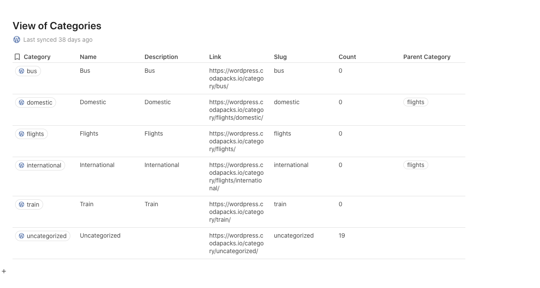The image size is (540, 288).
Task: Open the Name column header
Action: tap(88, 57)
